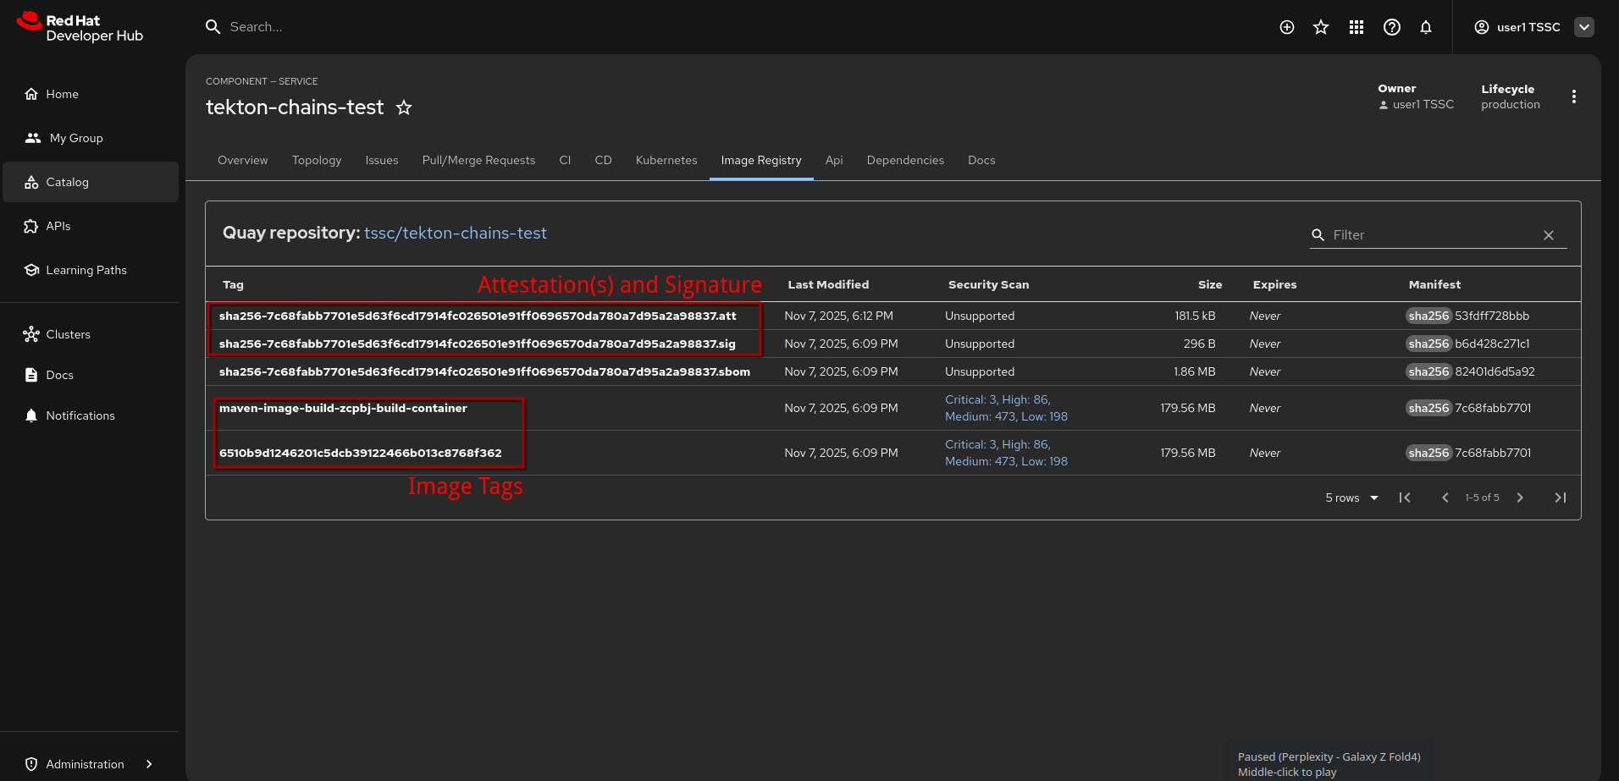
Task: Open the 5 rows per-page dropdown
Action: click(x=1351, y=498)
